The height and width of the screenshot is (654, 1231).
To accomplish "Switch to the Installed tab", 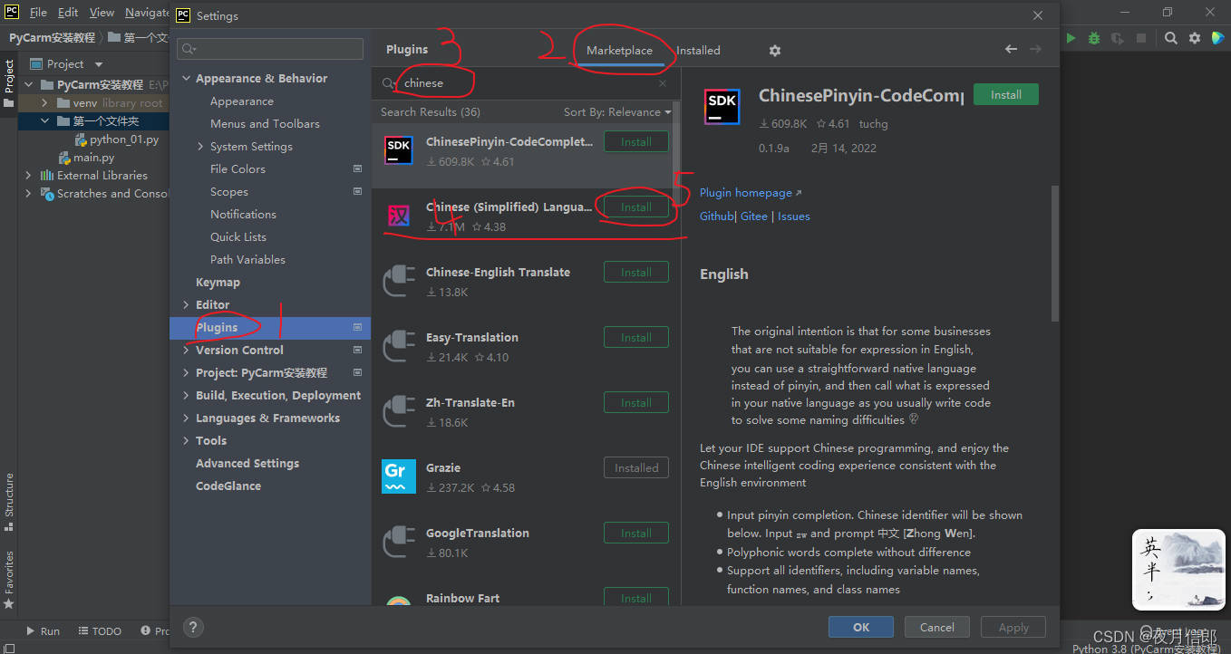I will [698, 51].
